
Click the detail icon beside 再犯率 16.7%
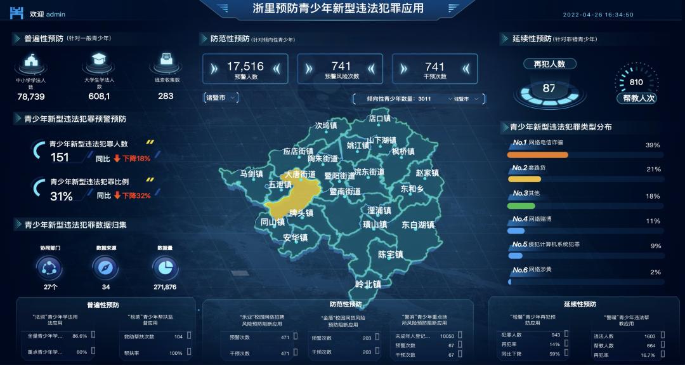(663, 354)
